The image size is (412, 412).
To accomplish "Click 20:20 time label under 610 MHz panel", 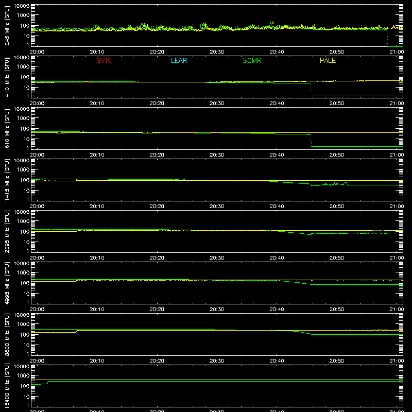I will click(157, 155).
